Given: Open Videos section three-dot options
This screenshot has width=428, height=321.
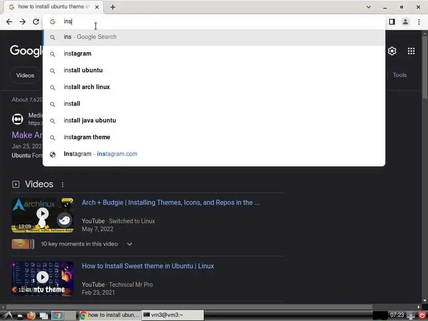Looking at the screenshot, I should click(63, 185).
